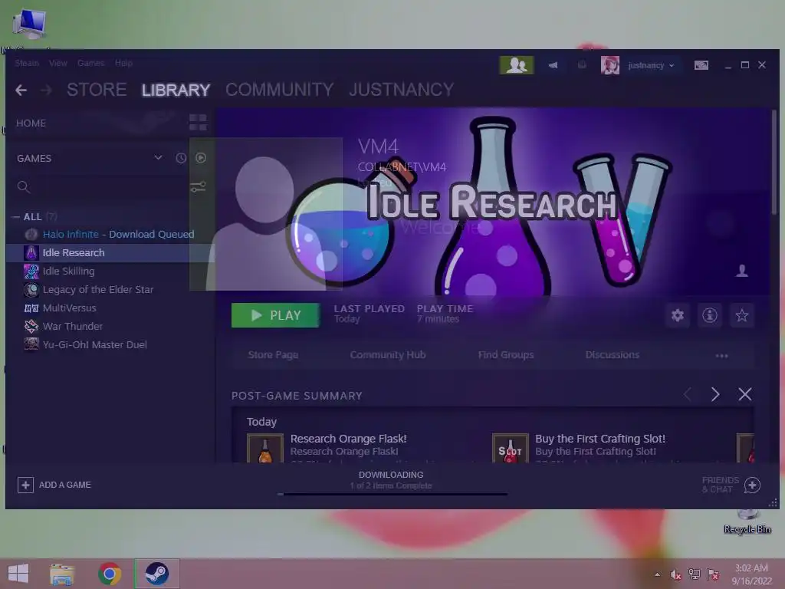Open the JUSTNANCY profile tab
The height and width of the screenshot is (589, 785).
402,90
